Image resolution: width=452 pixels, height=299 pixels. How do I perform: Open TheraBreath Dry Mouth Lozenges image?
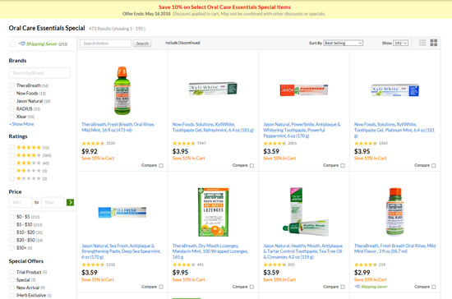pyautogui.click(x=214, y=212)
